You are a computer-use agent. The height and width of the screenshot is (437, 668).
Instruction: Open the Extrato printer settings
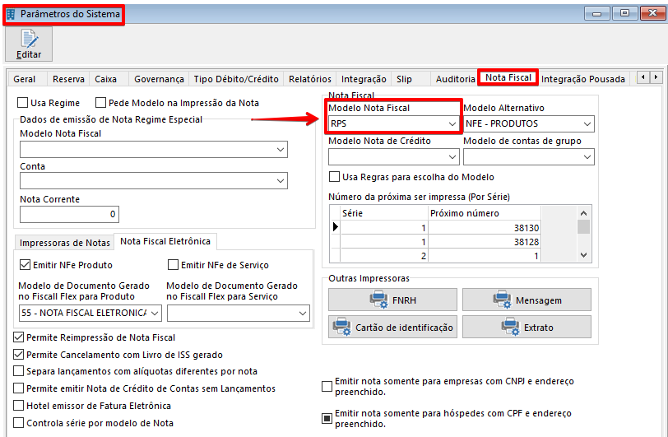coord(527,327)
